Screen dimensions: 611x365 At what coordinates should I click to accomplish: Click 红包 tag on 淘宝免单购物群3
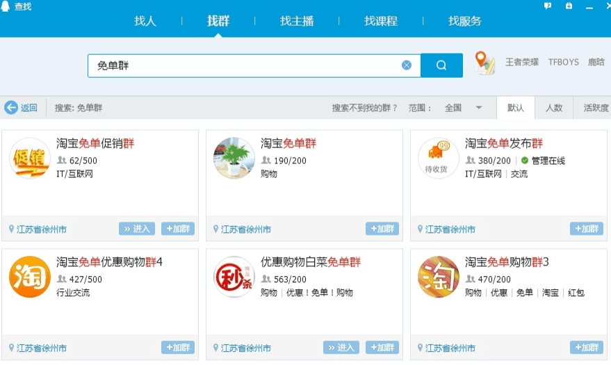tap(576, 293)
